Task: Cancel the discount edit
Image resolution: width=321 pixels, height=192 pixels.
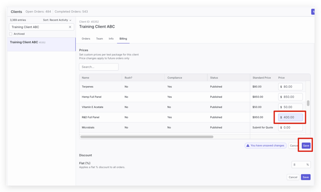Action: 293,177
